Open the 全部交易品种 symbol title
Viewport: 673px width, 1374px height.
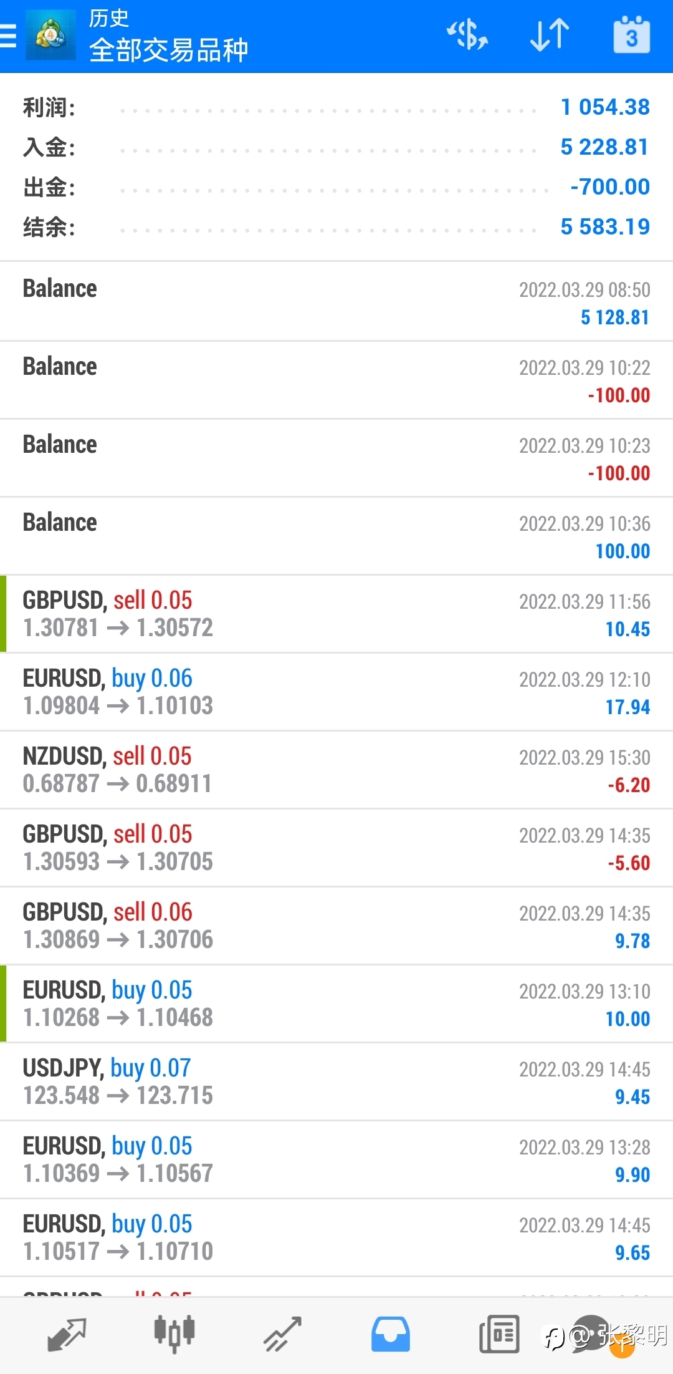click(168, 51)
